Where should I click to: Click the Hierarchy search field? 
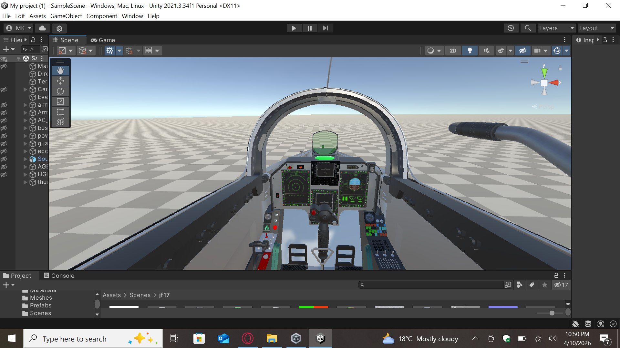[x=31, y=49]
